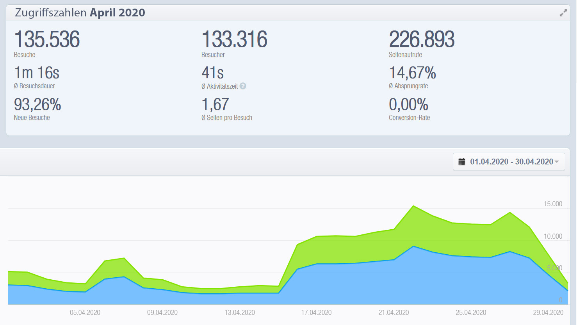577x325 pixels.
Task: Click the Zugriffszahlen April 2020 panel title
Action: [80, 12]
